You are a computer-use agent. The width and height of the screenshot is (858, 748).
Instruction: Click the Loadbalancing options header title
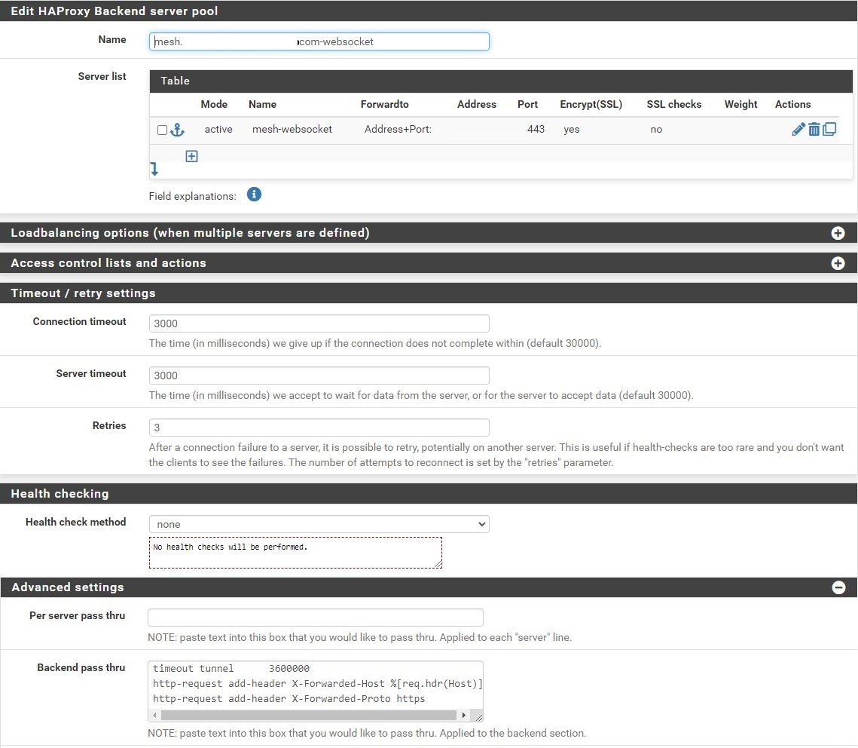(x=190, y=233)
